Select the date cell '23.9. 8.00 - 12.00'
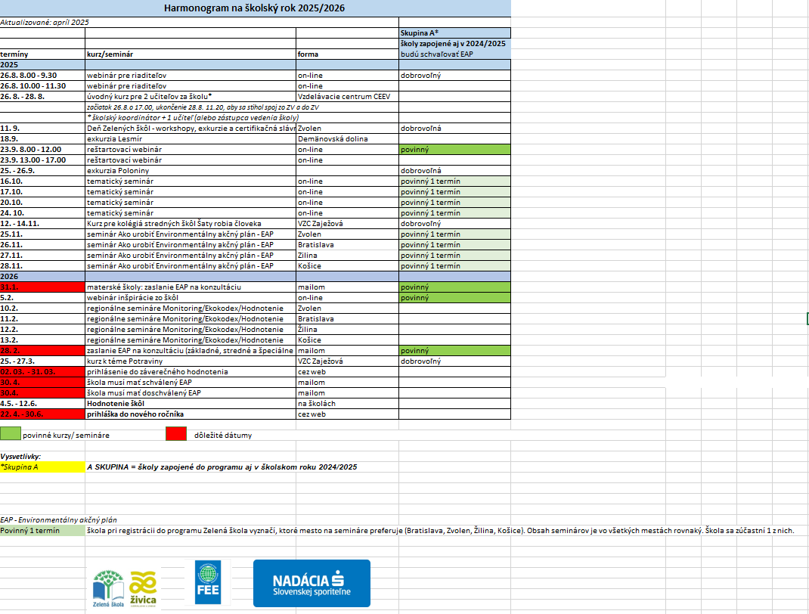 [x=42, y=149]
